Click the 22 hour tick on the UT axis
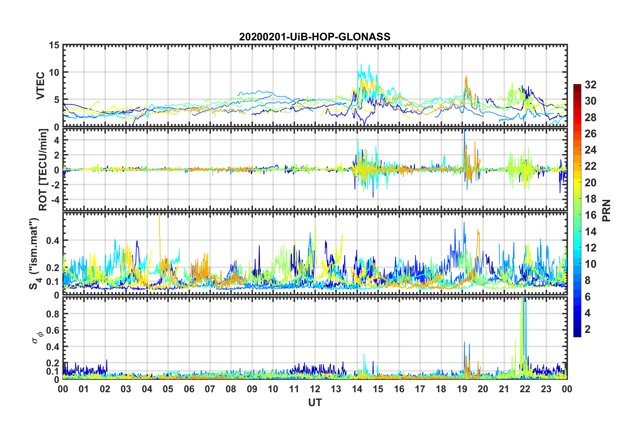 tap(525, 389)
